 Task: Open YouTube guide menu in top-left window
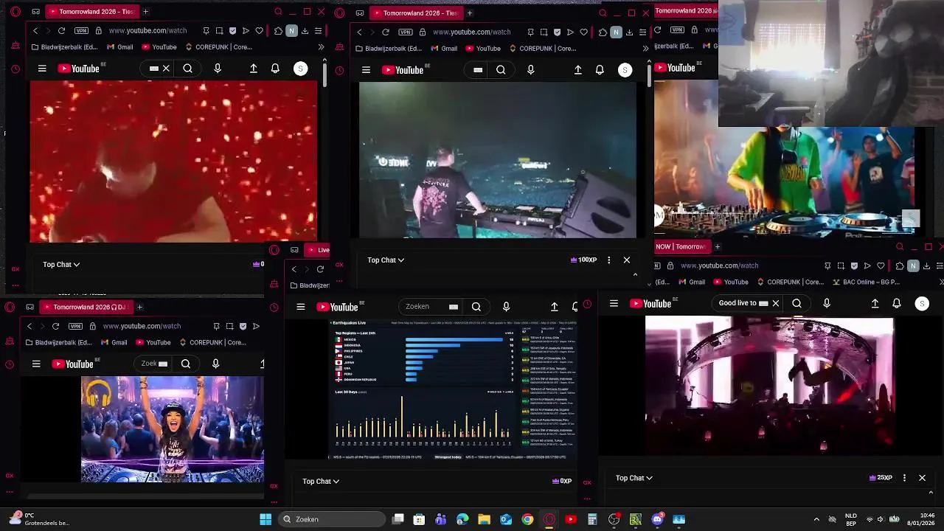(x=42, y=69)
